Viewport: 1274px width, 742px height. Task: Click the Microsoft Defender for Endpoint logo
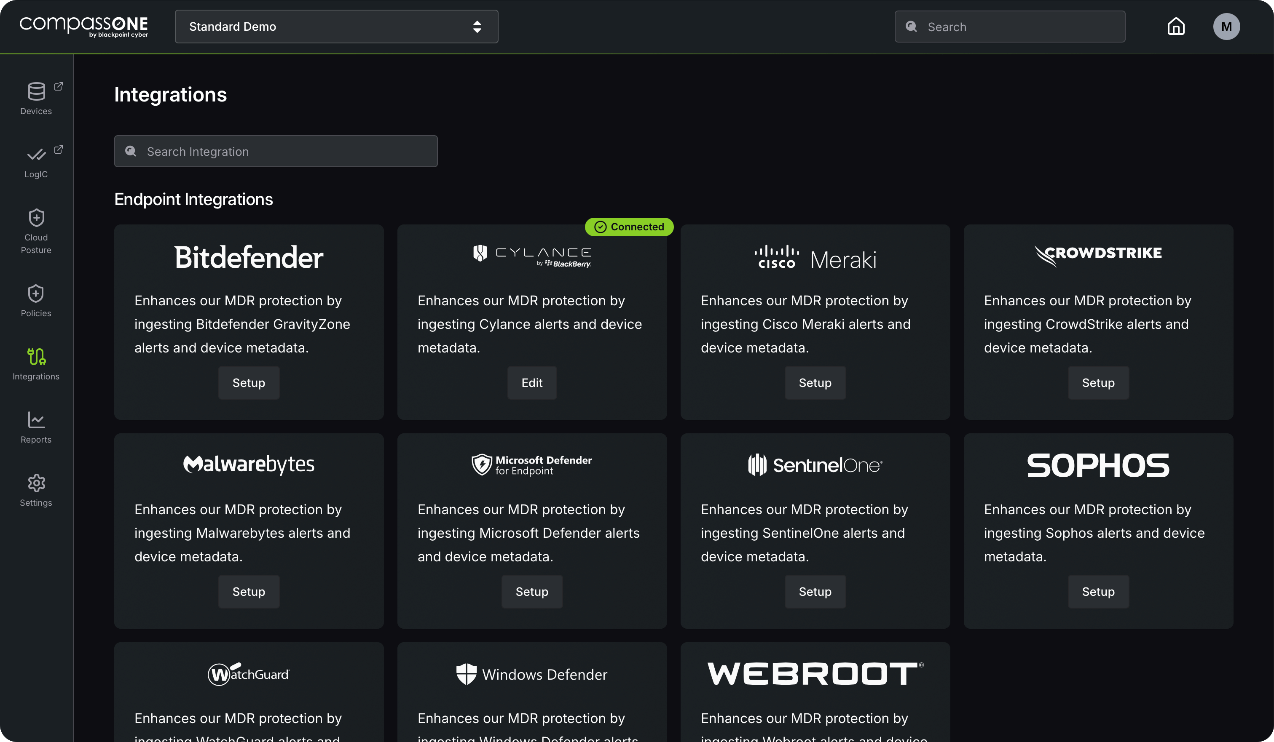532,464
